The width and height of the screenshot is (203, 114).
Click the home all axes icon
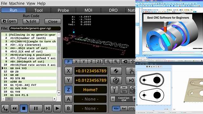[x=116, y=71]
